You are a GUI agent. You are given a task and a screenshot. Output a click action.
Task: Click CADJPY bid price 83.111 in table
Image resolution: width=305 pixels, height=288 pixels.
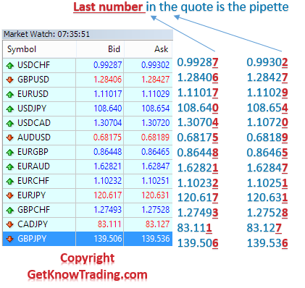click(x=109, y=224)
